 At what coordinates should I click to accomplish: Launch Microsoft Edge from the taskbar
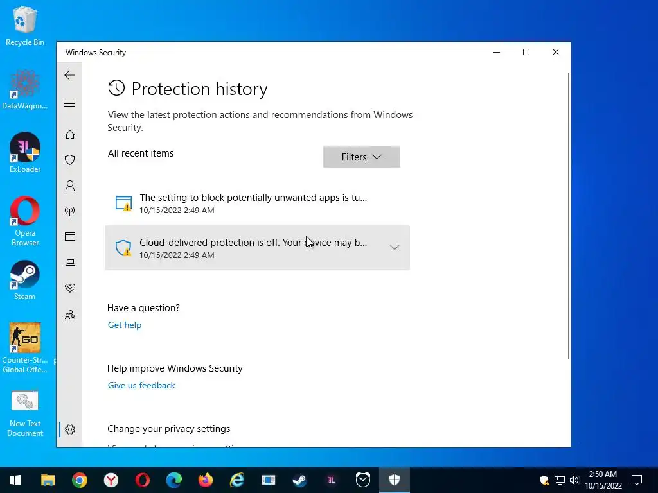[173, 480]
